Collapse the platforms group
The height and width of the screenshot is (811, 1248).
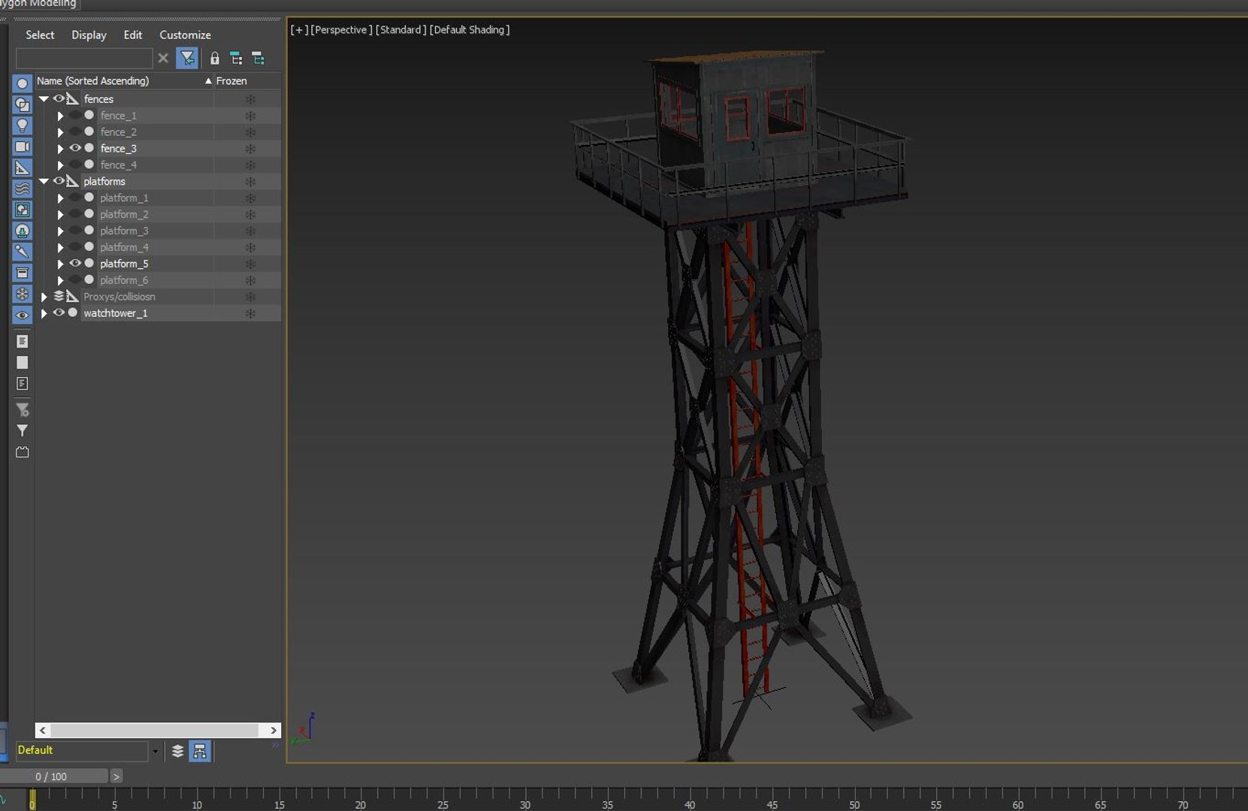click(x=44, y=182)
